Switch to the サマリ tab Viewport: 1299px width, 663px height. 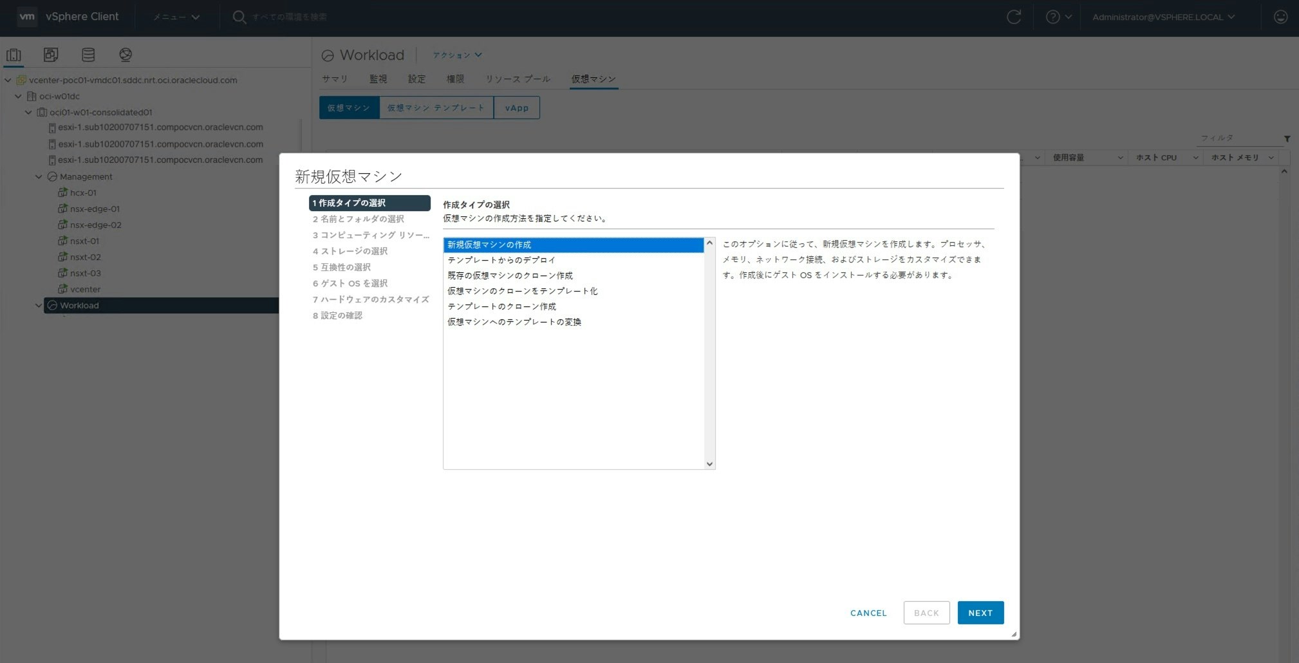(x=335, y=79)
